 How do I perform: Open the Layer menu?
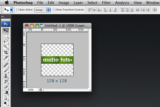pos(78,3)
